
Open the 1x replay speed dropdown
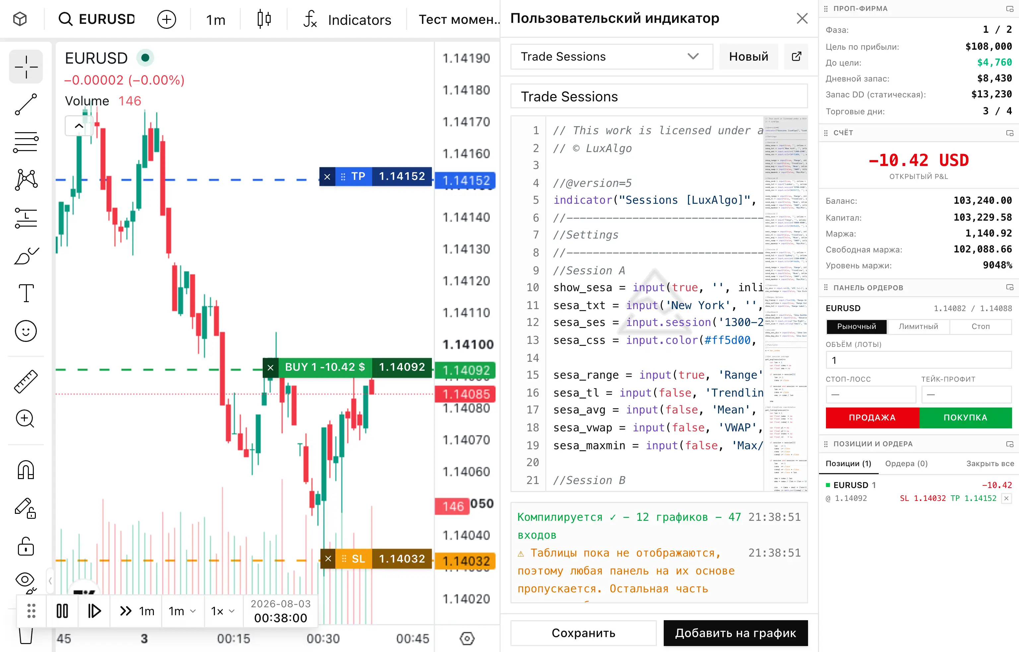[223, 611]
